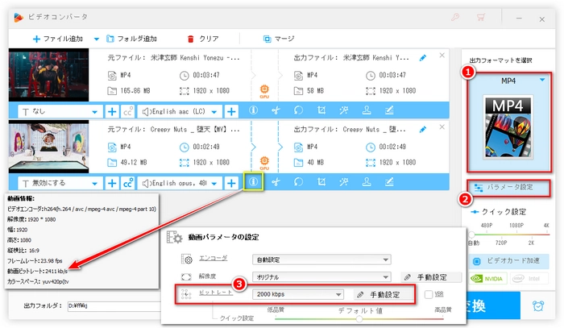Click the pencil icon to rename the first output file
The height and width of the screenshot is (328, 564).
coord(424,58)
